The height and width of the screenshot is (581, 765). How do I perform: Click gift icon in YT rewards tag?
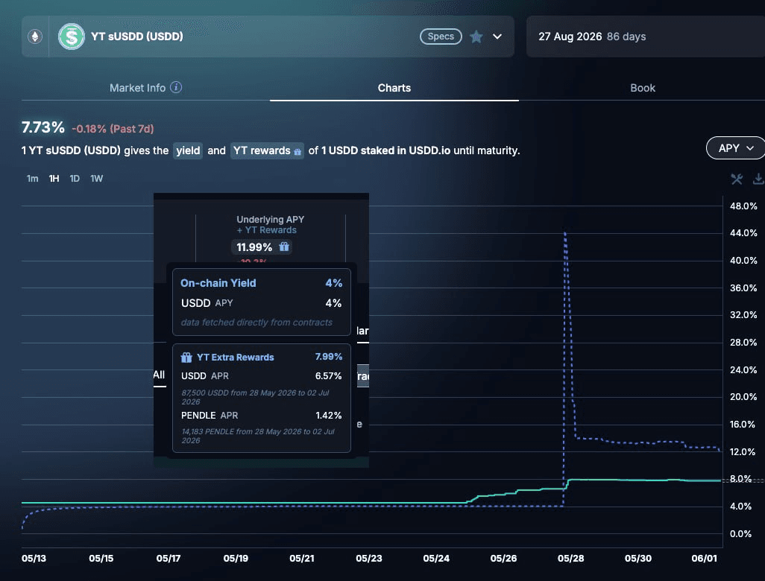pos(297,152)
